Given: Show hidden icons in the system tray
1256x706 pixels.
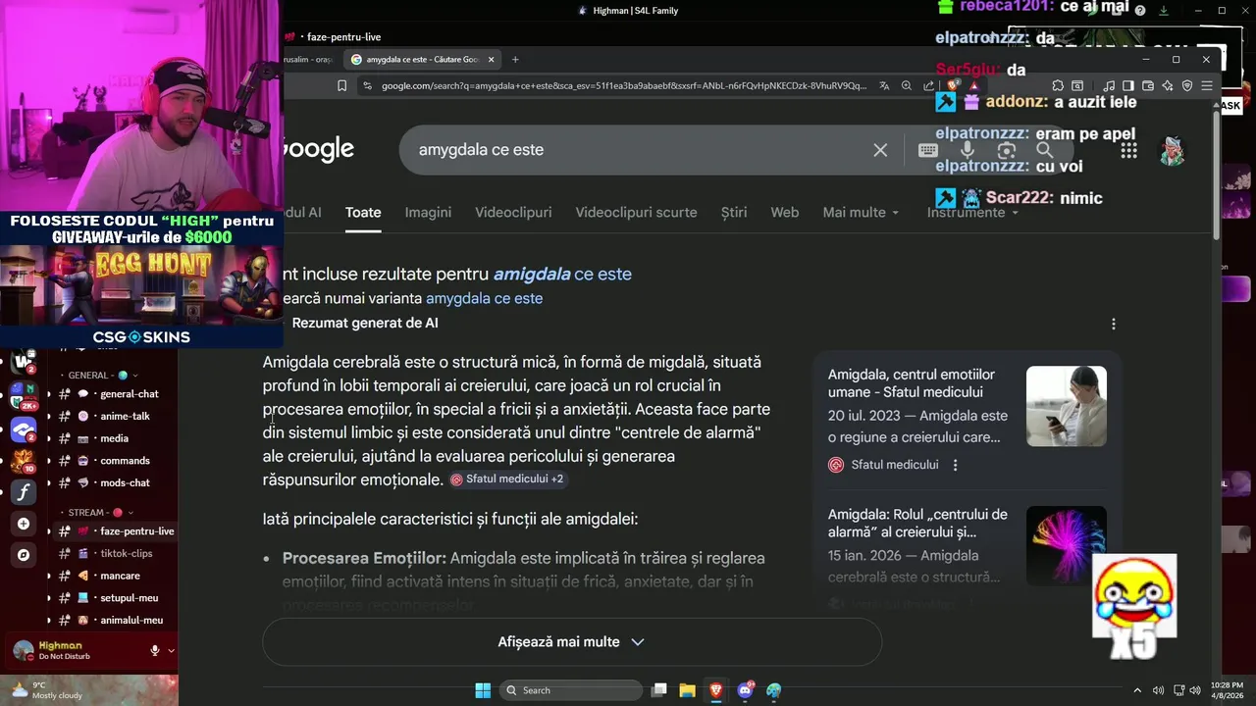Looking at the screenshot, I should click(1137, 690).
